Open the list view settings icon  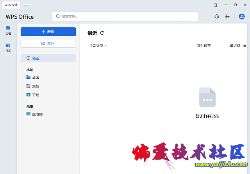click(244, 46)
